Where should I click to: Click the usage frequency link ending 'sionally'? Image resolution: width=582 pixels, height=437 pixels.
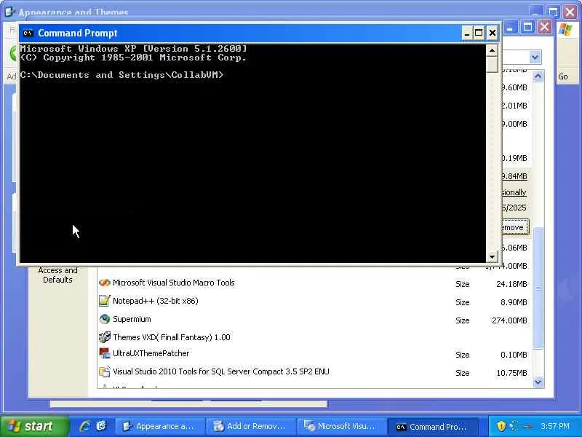click(x=514, y=192)
